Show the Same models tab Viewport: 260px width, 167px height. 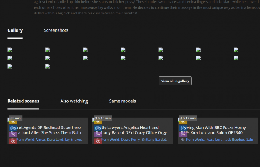(122, 101)
